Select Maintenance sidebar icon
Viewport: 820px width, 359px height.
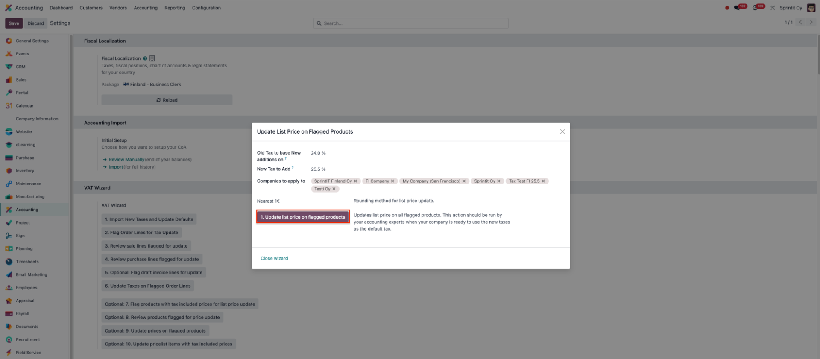[9, 184]
